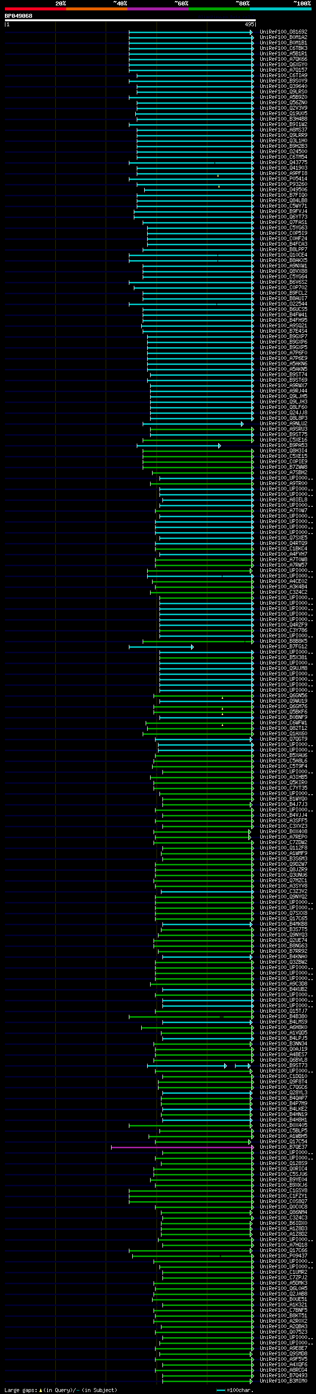This screenshot has height=1394, width=316.
Task: Click the cyan ~100% identity legend segment
Action: [281, 9]
